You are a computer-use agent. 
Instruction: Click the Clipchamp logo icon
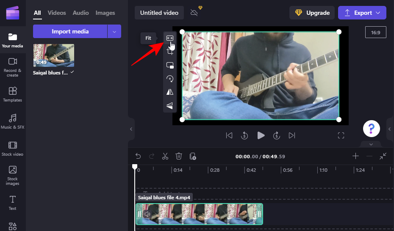(x=13, y=13)
